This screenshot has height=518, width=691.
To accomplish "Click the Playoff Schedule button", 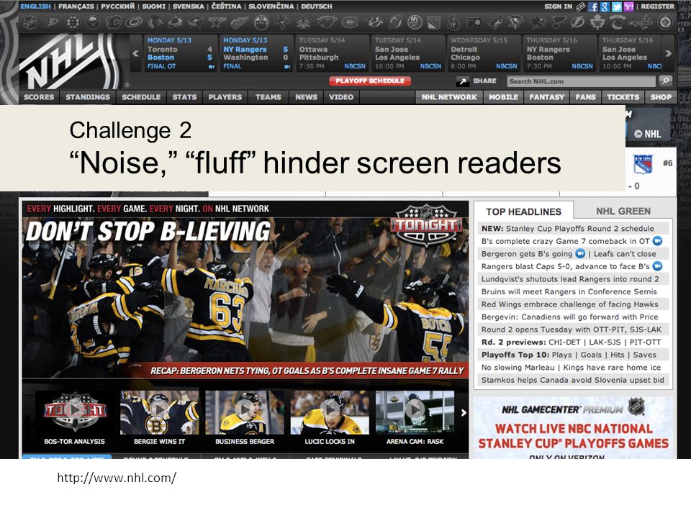I will click(x=370, y=81).
